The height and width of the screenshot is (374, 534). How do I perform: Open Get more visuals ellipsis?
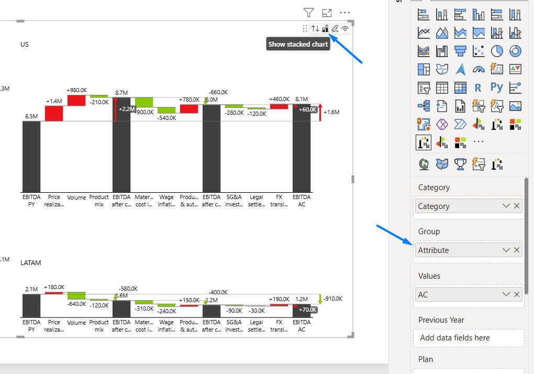tap(479, 141)
